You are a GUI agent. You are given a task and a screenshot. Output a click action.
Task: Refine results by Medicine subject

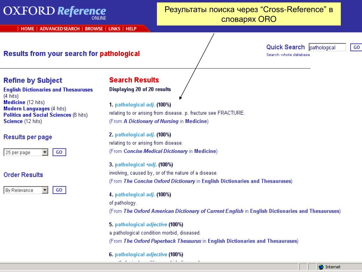click(x=14, y=102)
